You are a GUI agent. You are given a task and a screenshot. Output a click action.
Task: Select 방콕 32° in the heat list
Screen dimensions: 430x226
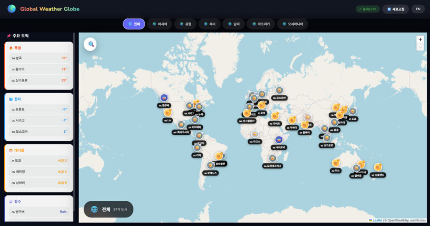pyautogui.click(x=39, y=58)
